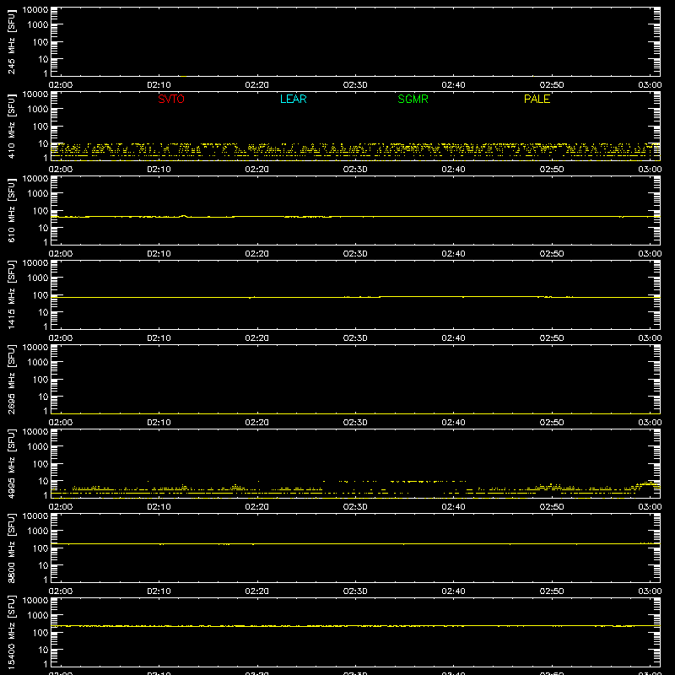Viewport: 675px width, 675px height.
Task: Select the 2695 MHz [SFU] axis title
Action: click(11, 380)
